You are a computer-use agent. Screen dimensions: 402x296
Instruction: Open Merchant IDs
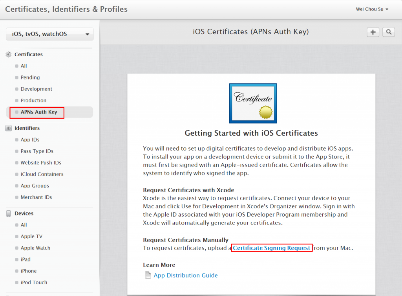pyautogui.click(x=36, y=197)
